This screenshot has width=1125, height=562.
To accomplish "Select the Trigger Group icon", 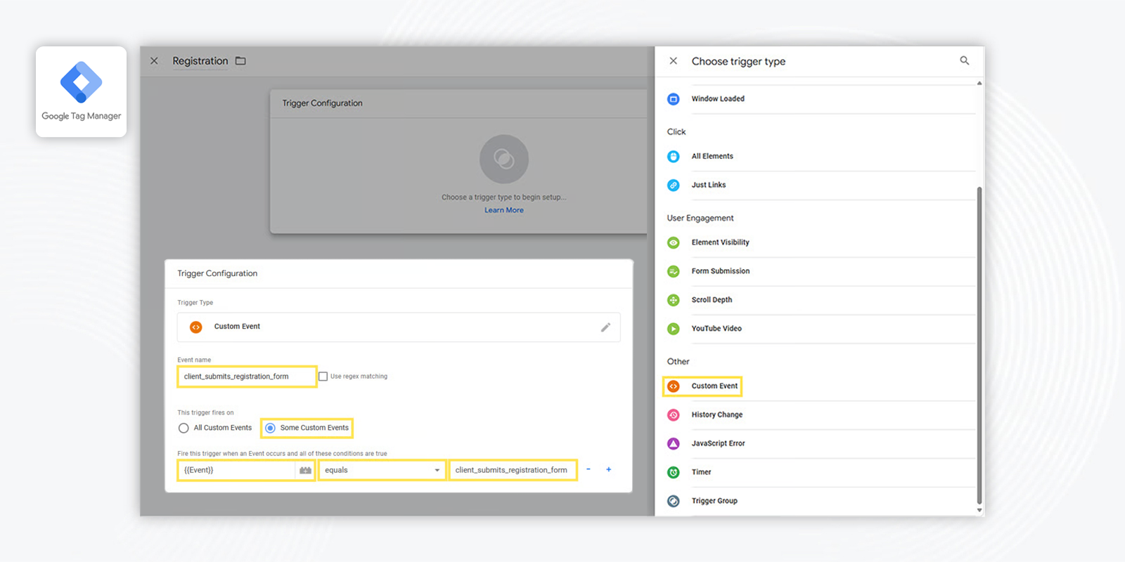I will coord(673,502).
